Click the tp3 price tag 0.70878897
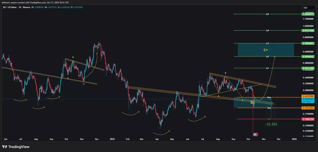The width and height of the screenshot is (318, 152). click(x=308, y=43)
